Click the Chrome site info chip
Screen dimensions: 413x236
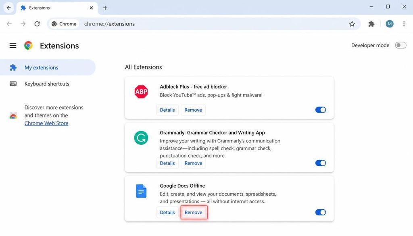tap(64, 24)
